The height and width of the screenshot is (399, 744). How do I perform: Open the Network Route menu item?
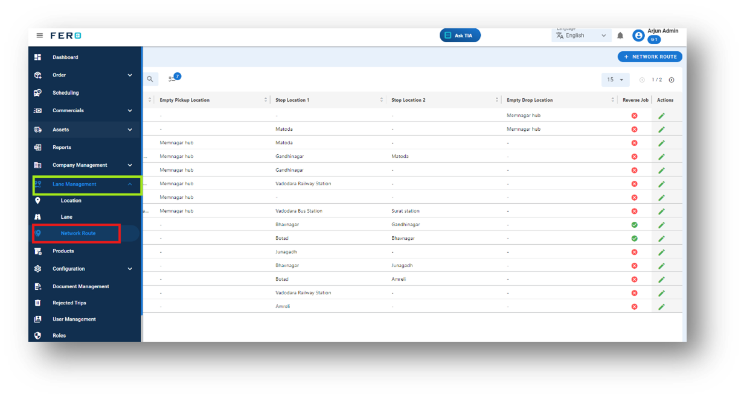coord(78,233)
